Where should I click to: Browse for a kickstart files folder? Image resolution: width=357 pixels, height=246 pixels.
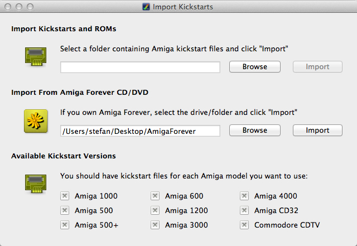tap(255, 67)
